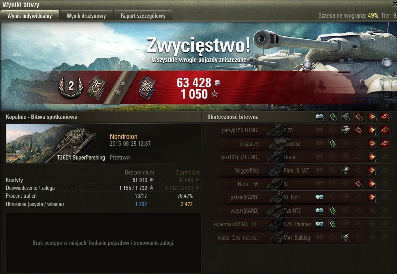Image resolution: width=397 pixels, height=274 pixels.
Task: Click the Mastery badge class 2 medal
Action: point(71,87)
